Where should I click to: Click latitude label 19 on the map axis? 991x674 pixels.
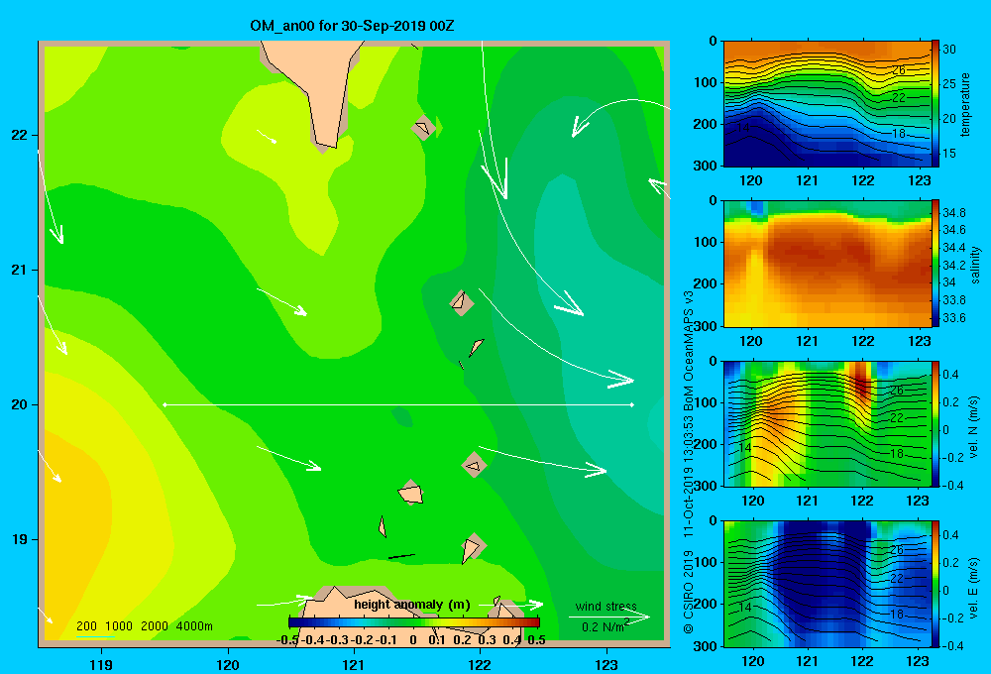coord(20,539)
